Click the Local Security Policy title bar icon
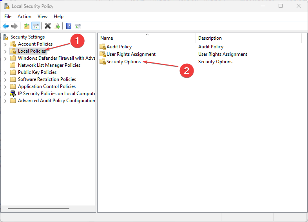This screenshot has height=222, width=308. pos(7,6)
